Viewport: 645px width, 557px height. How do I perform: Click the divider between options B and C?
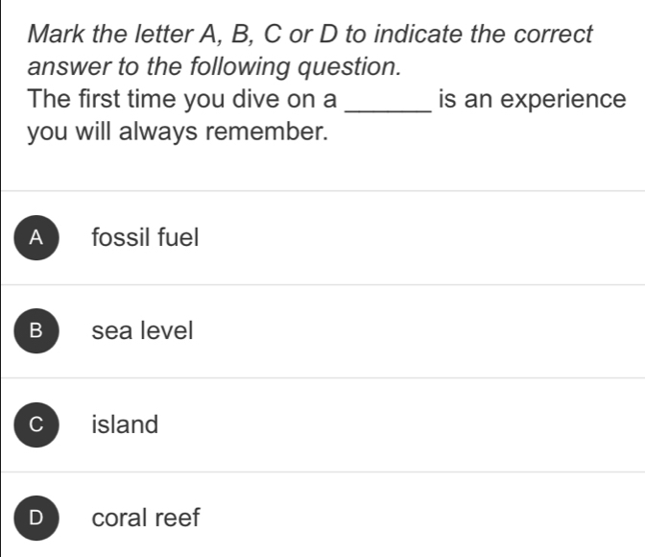click(x=322, y=377)
